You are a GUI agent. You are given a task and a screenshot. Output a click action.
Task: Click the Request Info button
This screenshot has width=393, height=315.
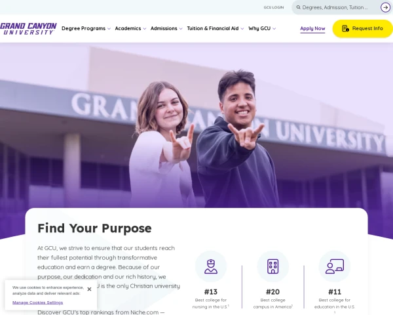coord(362,29)
